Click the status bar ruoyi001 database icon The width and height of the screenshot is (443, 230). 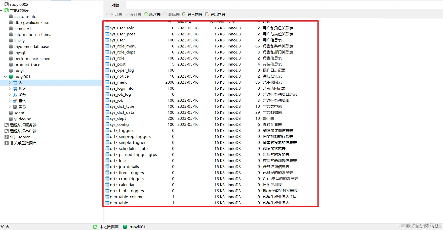(x=125, y=227)
